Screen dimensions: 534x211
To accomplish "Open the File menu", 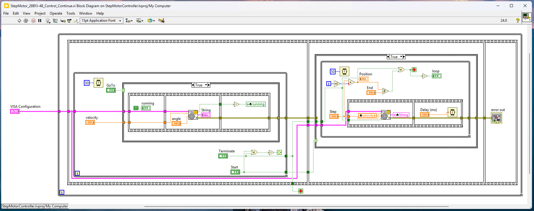I will coord(6,13).
